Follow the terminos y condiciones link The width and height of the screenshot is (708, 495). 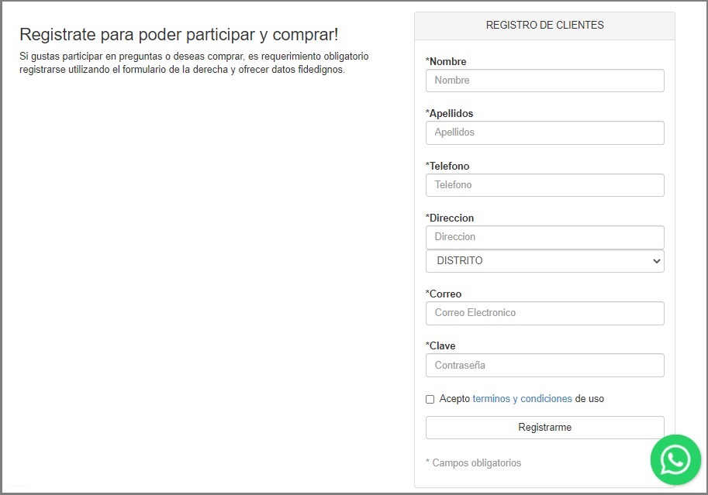523,399
